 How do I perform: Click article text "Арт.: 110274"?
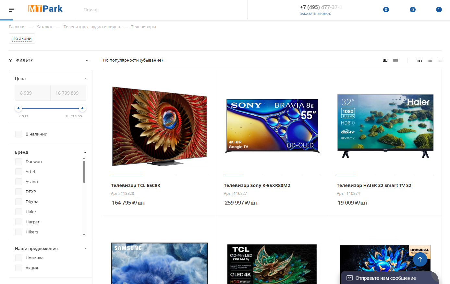(348, 194)
